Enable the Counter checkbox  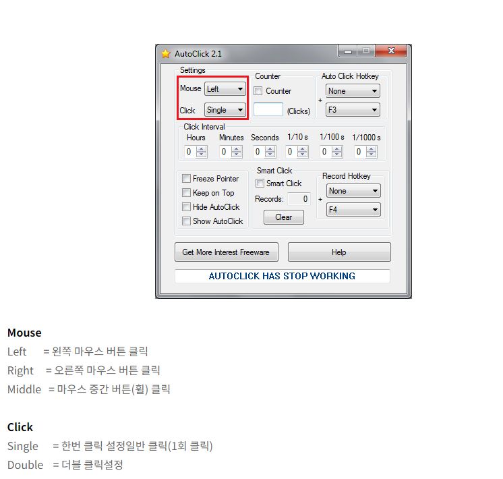(x=258, y=91)
